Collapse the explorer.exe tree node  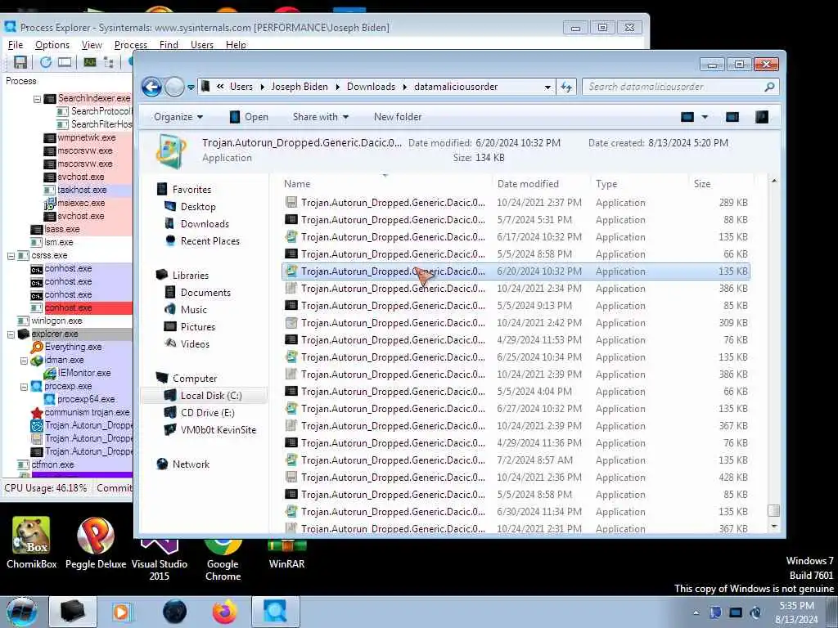point(11,334)
